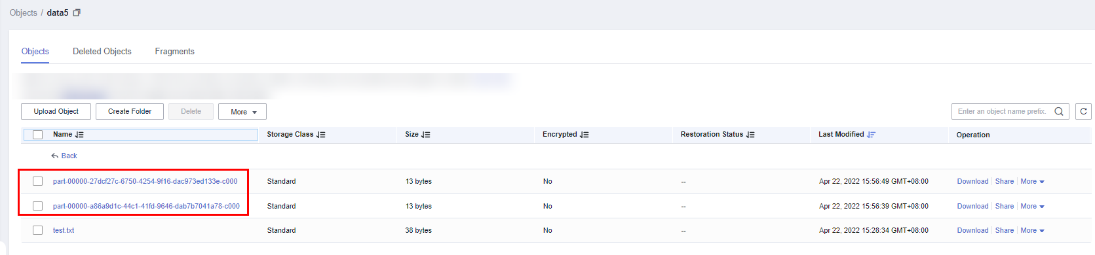Image resolution: width=1095 pixels, height=255 pixels.
Task: Tick the checkbox for test.txt
Action: tap(38, 230)
